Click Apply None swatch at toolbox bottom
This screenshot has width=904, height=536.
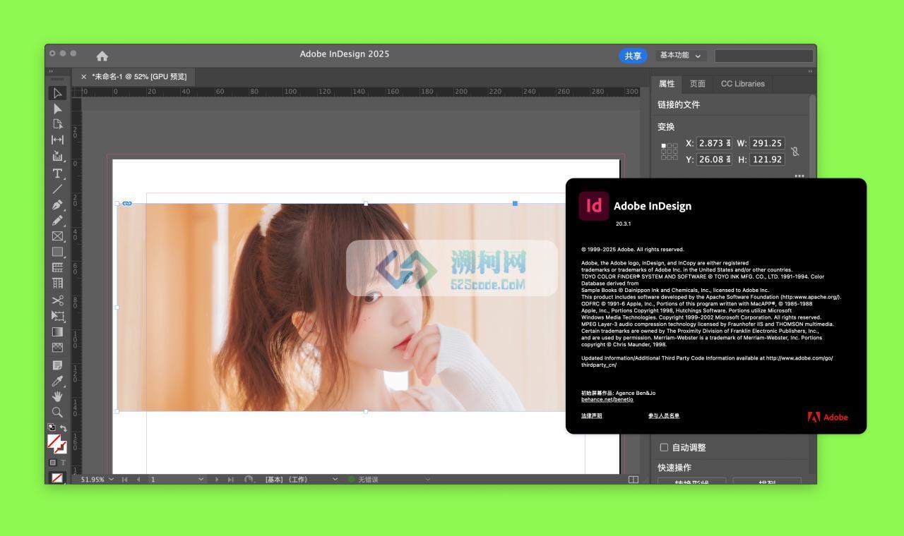tap(57, 477)
